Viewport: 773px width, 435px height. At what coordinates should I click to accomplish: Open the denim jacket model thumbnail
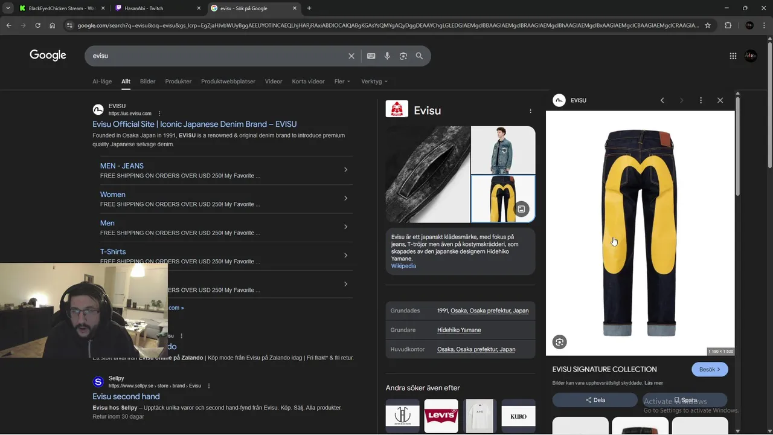[x=503, y=150]
